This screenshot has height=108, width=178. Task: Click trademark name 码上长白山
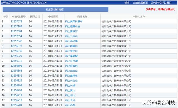pyautogui.click(x=71, y=81)
